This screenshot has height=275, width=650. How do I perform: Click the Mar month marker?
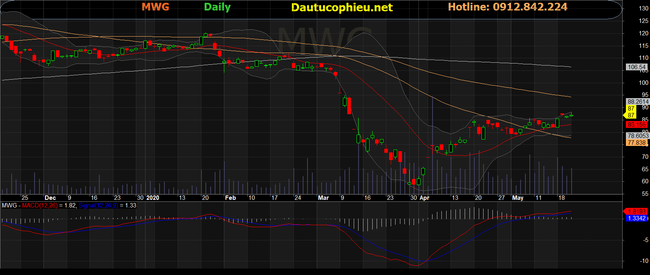coord(323,198)
